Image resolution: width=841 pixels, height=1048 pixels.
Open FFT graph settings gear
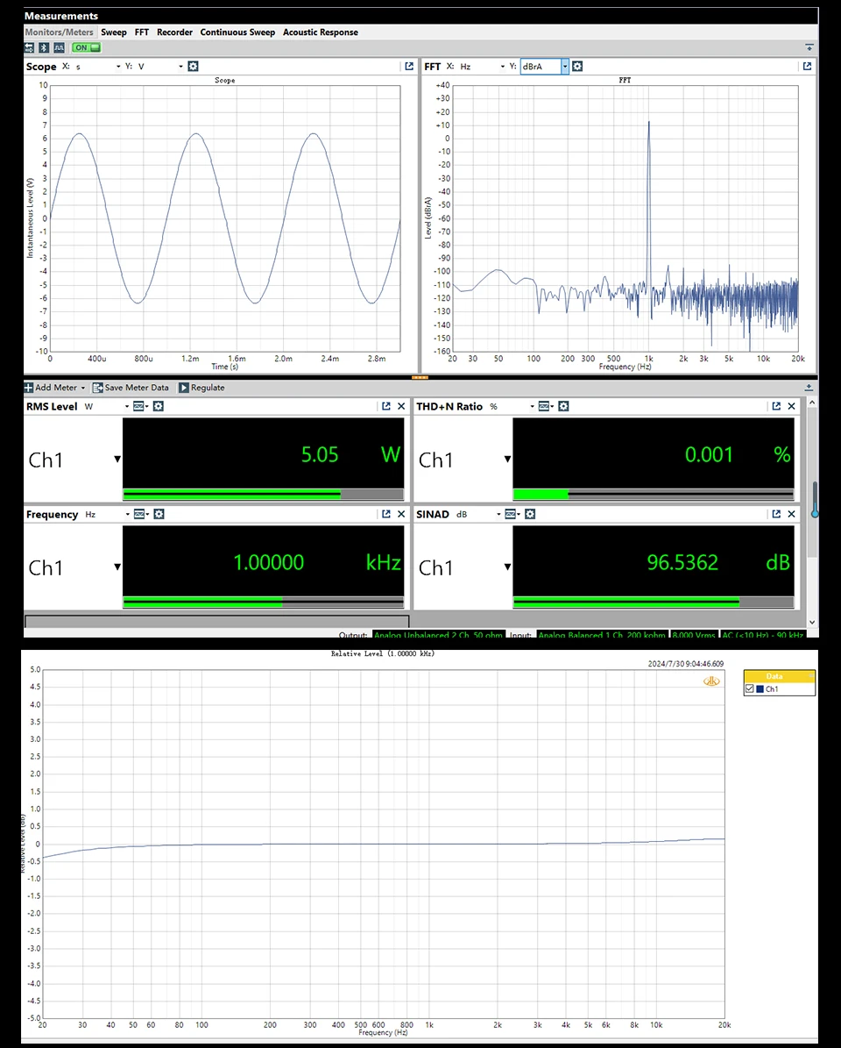coord(577,66)
